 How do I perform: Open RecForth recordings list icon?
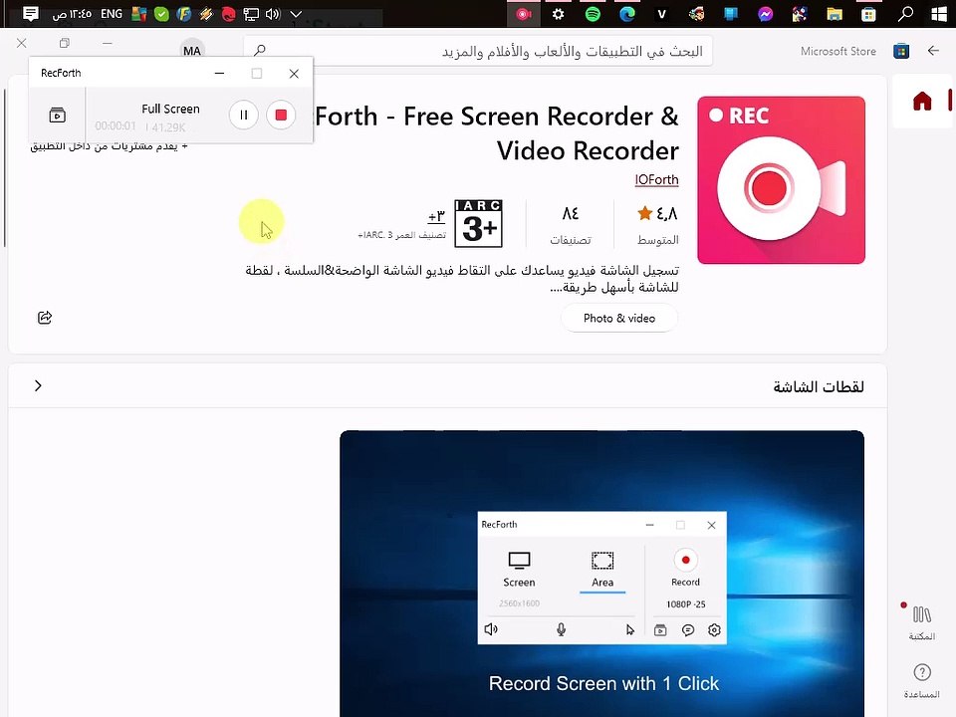[58, 115]
